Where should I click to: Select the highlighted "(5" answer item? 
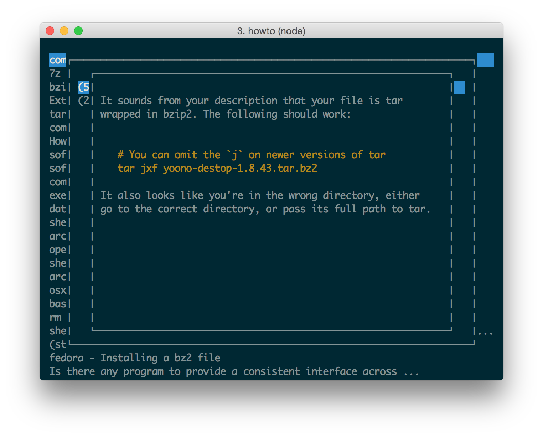84,87
